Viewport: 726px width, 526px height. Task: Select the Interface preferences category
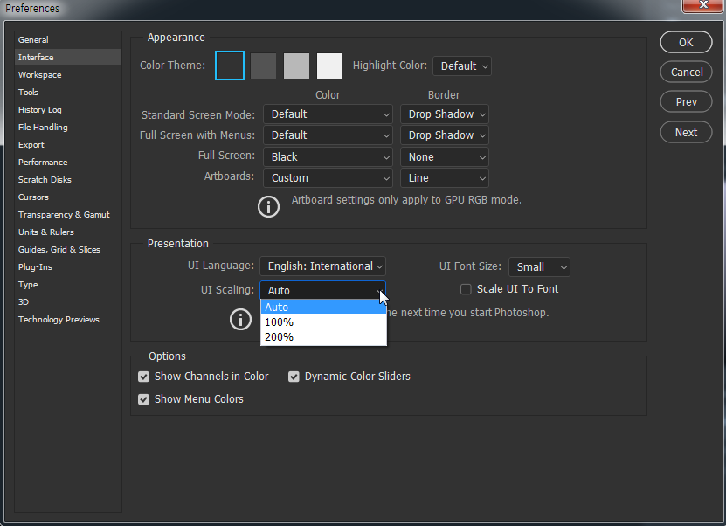coord(68,58)
